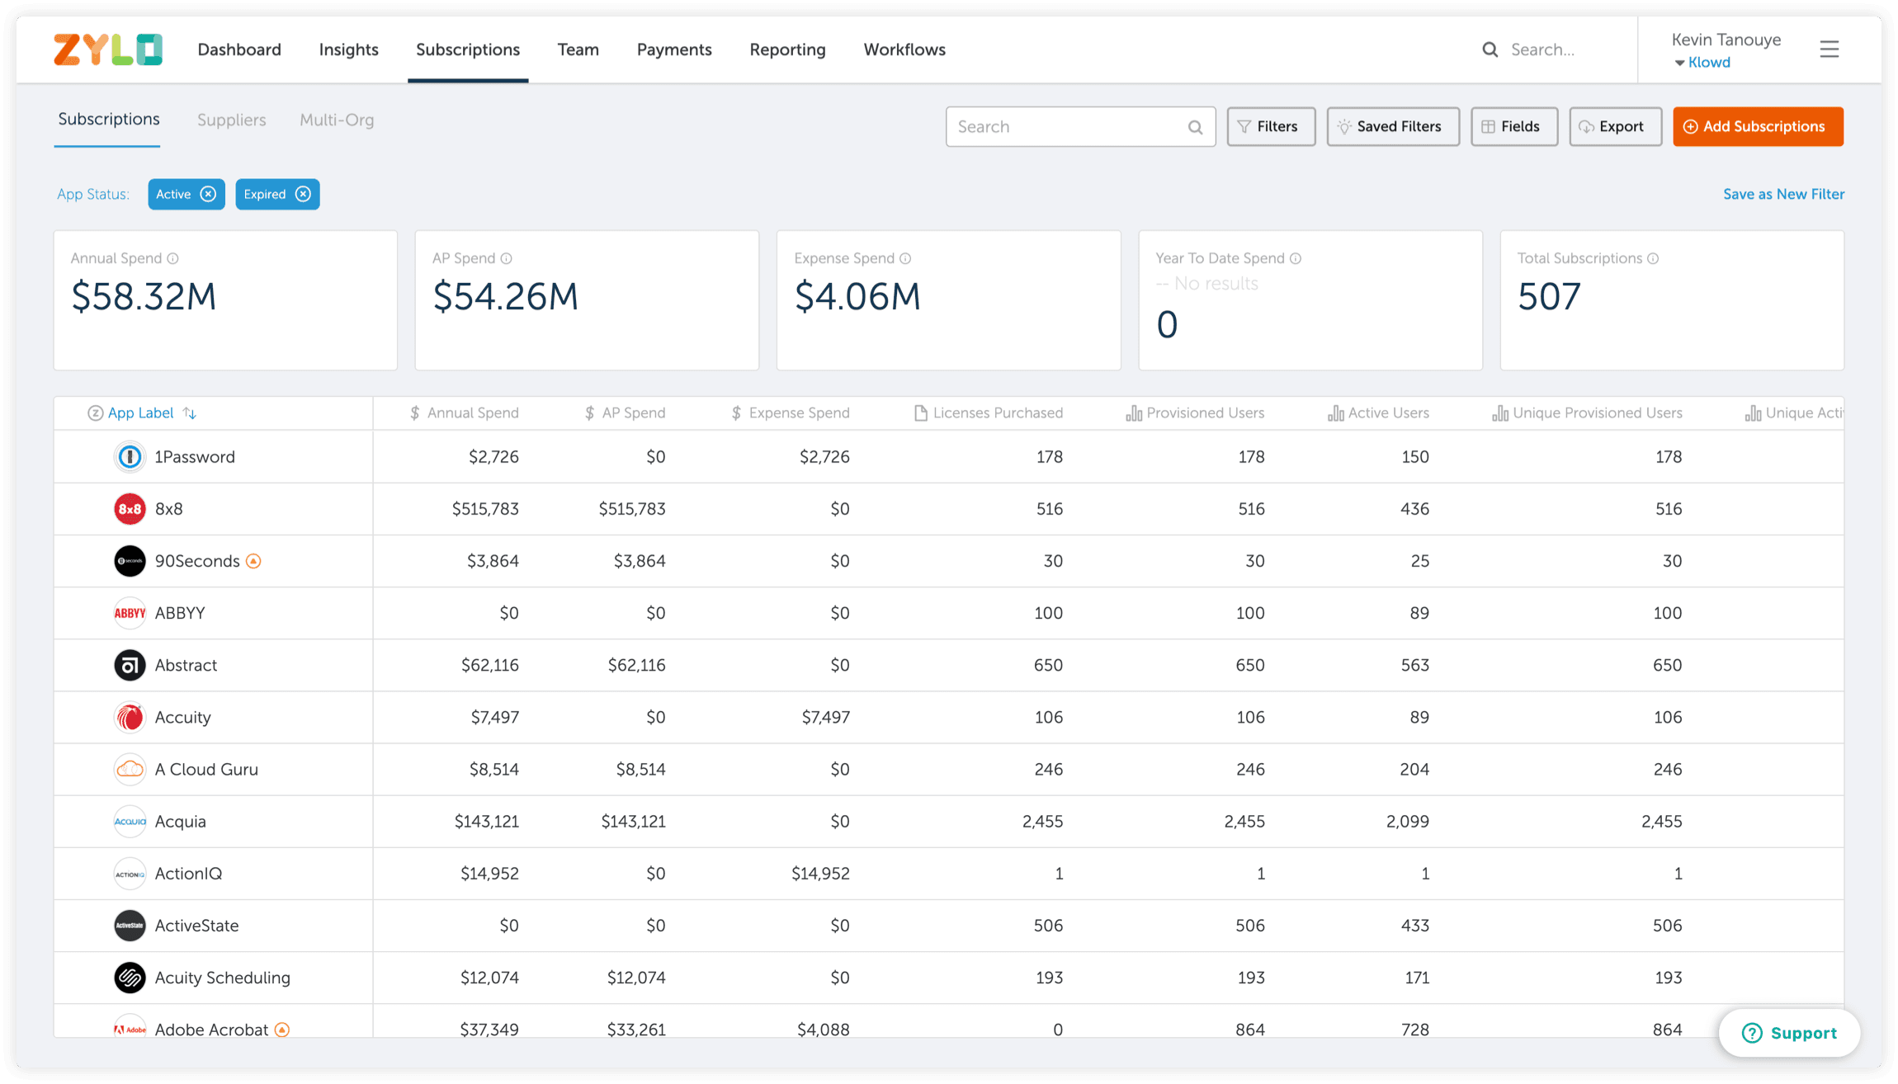Click the global Search field in header
The image size is (1898, 1084).
[1551, 49]
